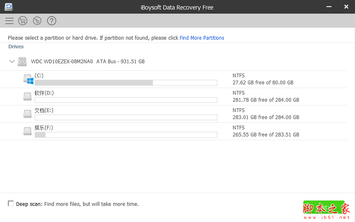Select the 软件(D:) partition icon

pyautogui.click(x=27, y=96)
